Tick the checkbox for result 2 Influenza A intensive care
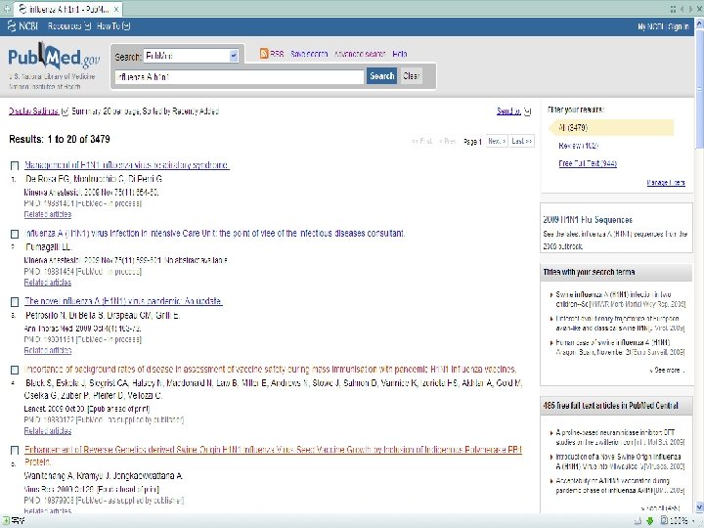 [x=15, y=234]
